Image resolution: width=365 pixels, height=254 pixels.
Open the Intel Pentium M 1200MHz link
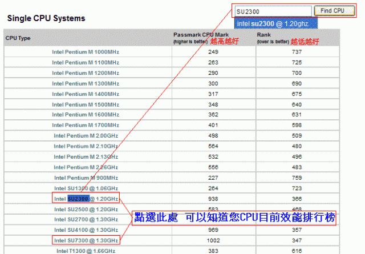[x=86, y=73]
